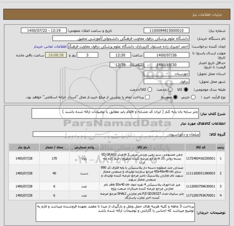Click the کد کالا column header
The image size is (234, 226).
[201, 147]
